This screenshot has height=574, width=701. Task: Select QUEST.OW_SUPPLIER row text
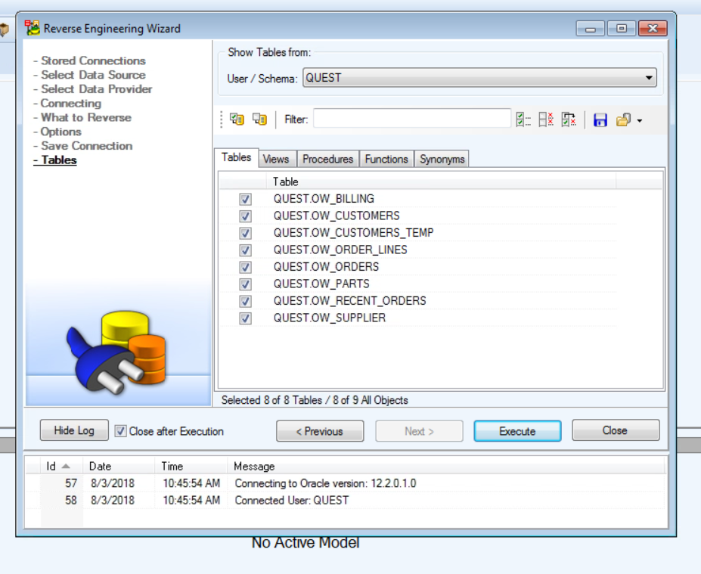coord(330,318)
